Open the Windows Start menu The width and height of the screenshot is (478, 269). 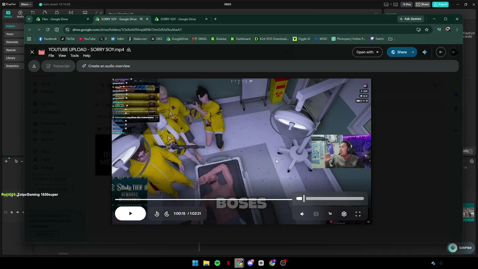(195, 263)
